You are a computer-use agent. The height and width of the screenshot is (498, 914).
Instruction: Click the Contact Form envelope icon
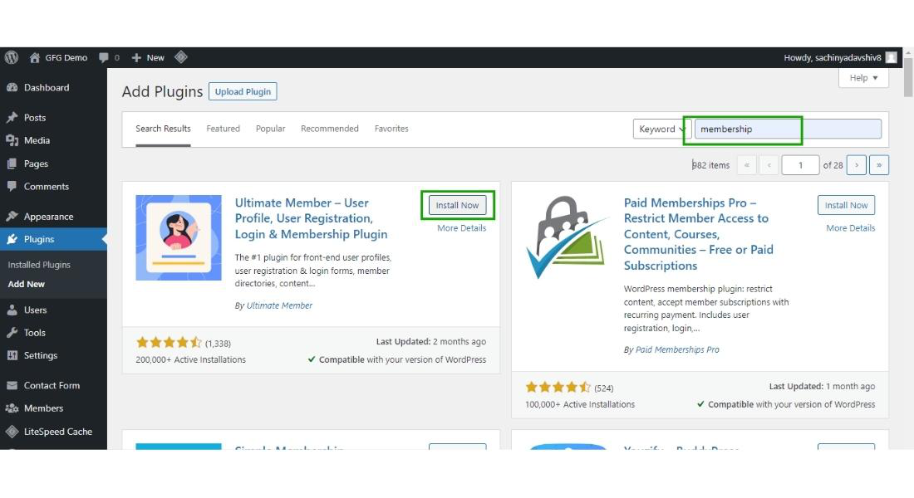coord(12,386)
